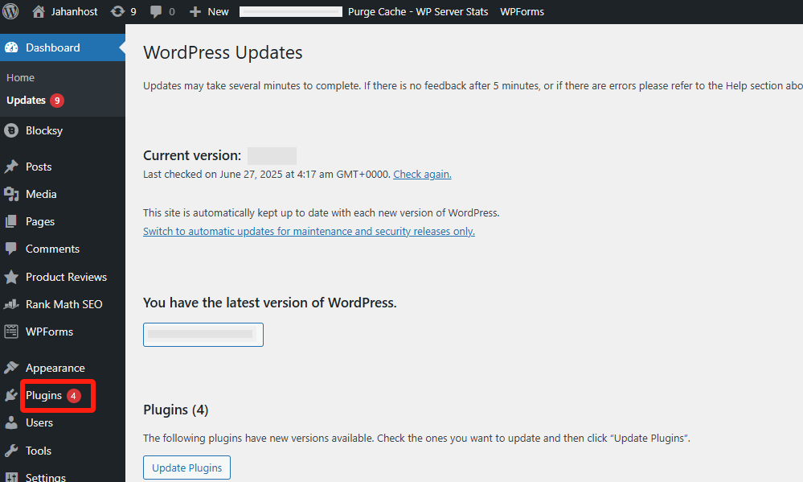
Task: Click the plus New content icon
Action: (x=195, y=11)
